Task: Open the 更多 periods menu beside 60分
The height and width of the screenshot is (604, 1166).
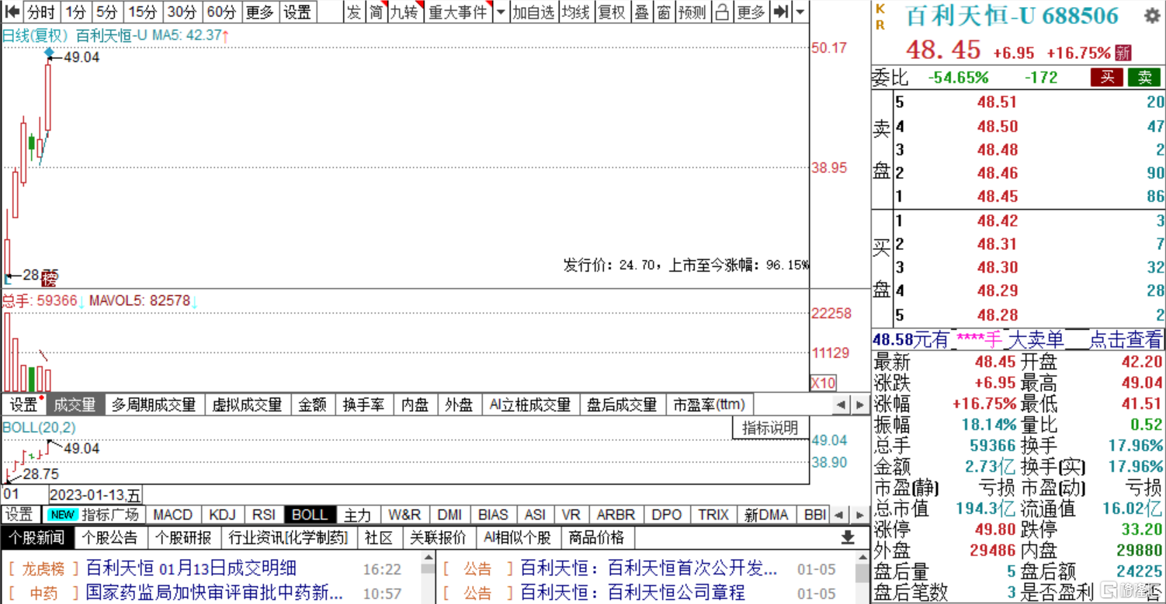Action: point(259,12)
